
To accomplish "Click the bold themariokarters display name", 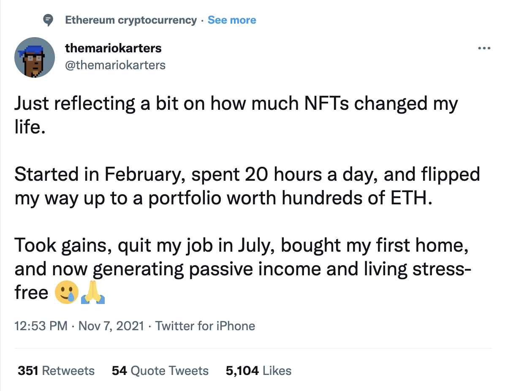I will 113,48.
